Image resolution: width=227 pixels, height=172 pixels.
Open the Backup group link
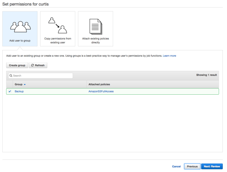19,91
